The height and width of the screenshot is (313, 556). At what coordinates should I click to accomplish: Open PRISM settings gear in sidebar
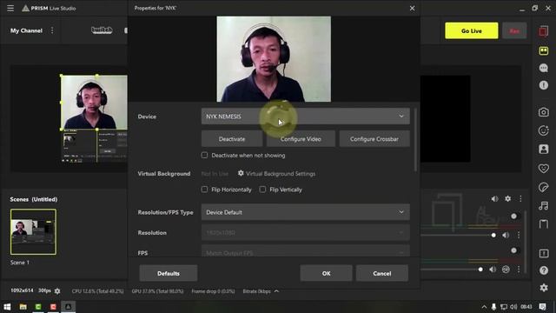point(543,288)
